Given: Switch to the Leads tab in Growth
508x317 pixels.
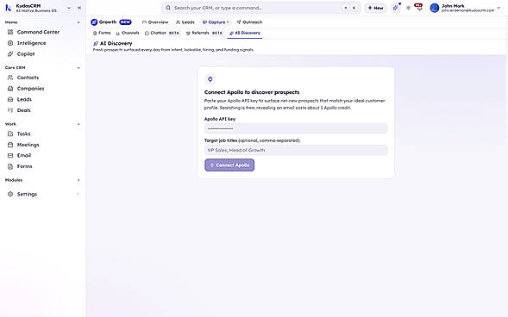Looking at the screenshot, I should [x=185, y=22].
